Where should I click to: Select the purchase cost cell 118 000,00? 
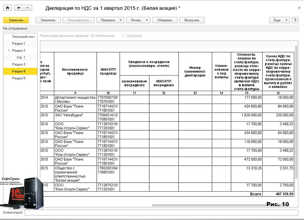click(x=247, y=144)
